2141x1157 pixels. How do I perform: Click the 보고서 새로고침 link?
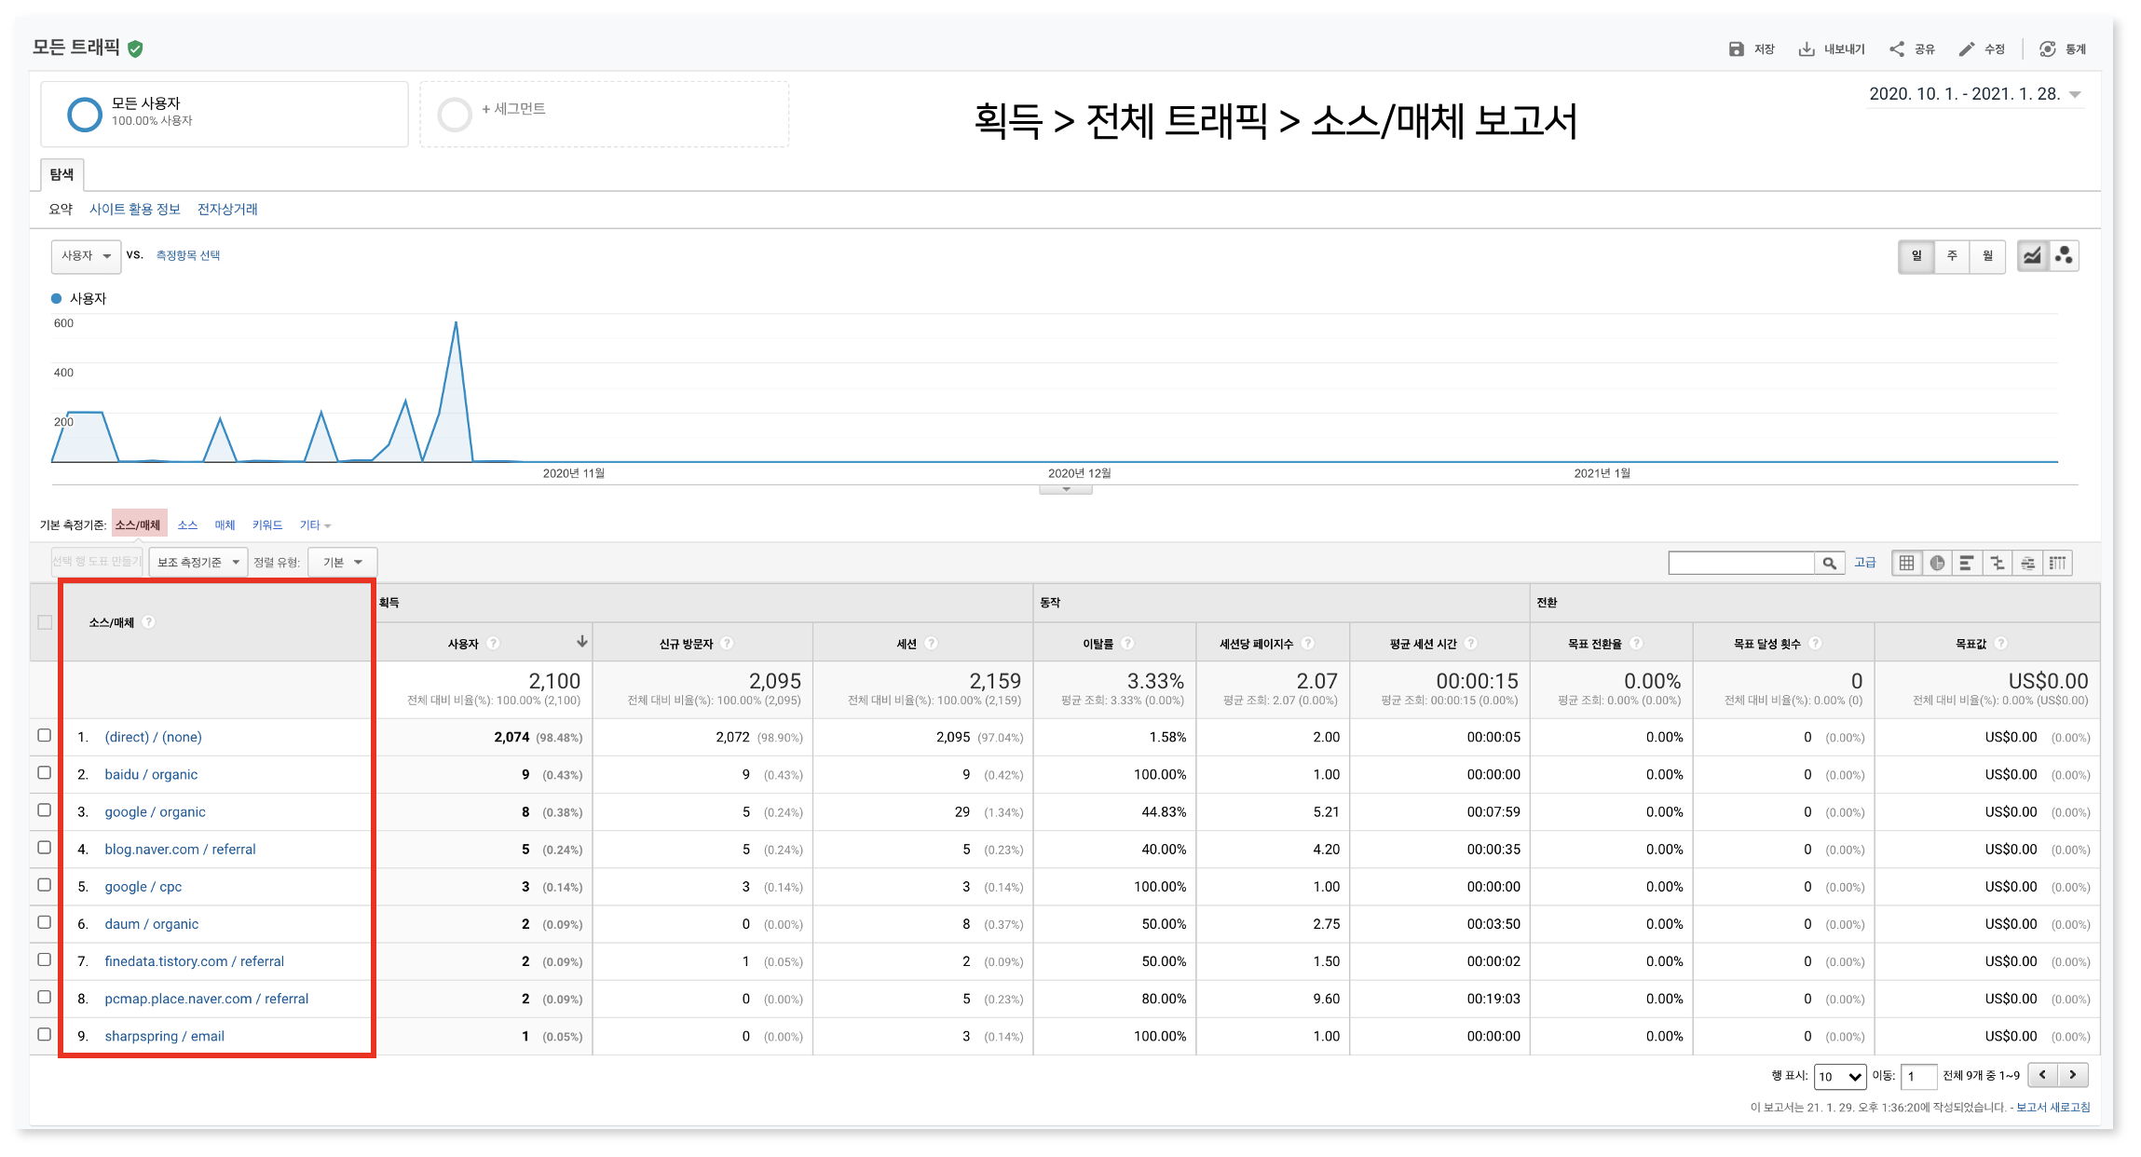tap(2052, 1107)
